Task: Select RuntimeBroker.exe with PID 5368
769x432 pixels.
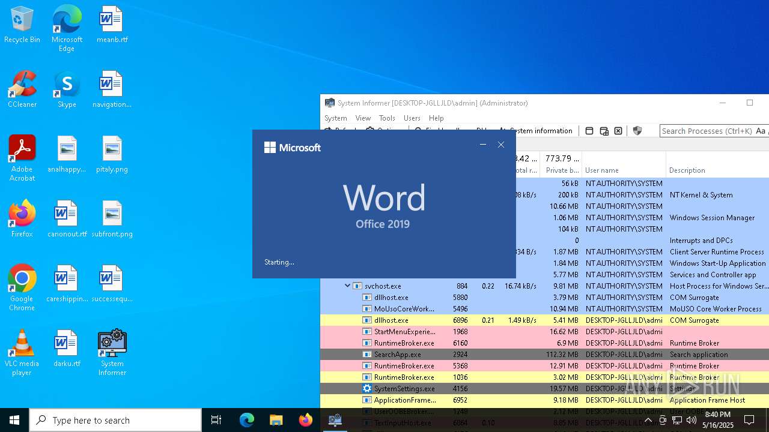Action: pos(544,366)
